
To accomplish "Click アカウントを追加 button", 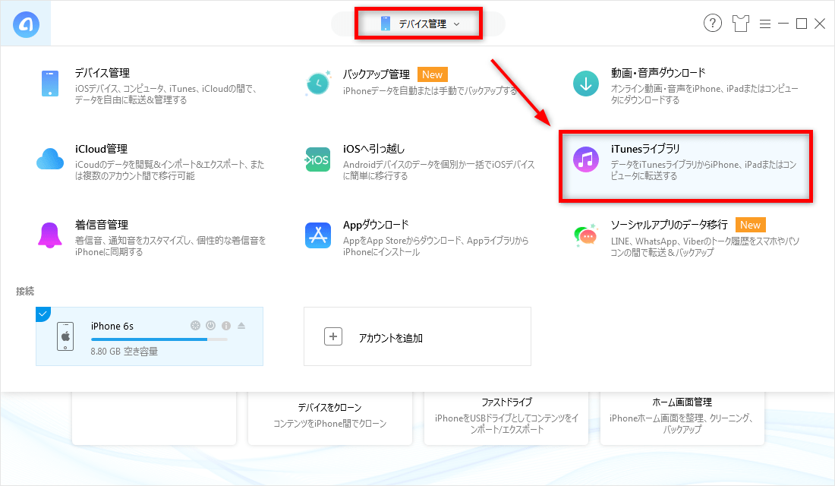I will 417,336.
